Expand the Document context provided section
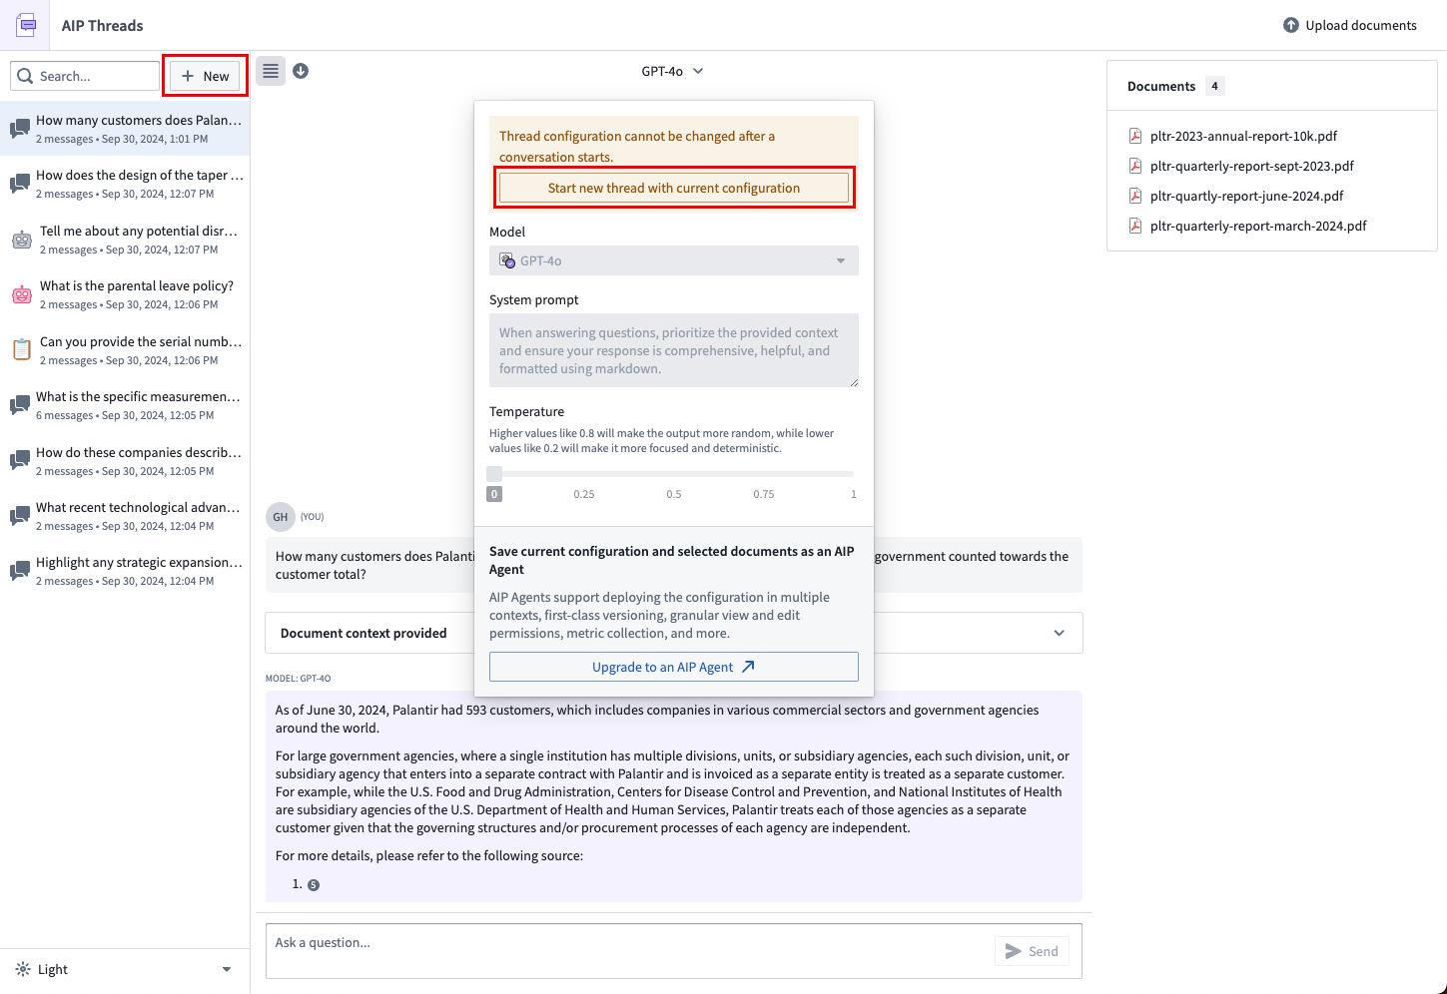This screenshot has height=994, width=1447. pyautogui.click(x=674, y=633)
